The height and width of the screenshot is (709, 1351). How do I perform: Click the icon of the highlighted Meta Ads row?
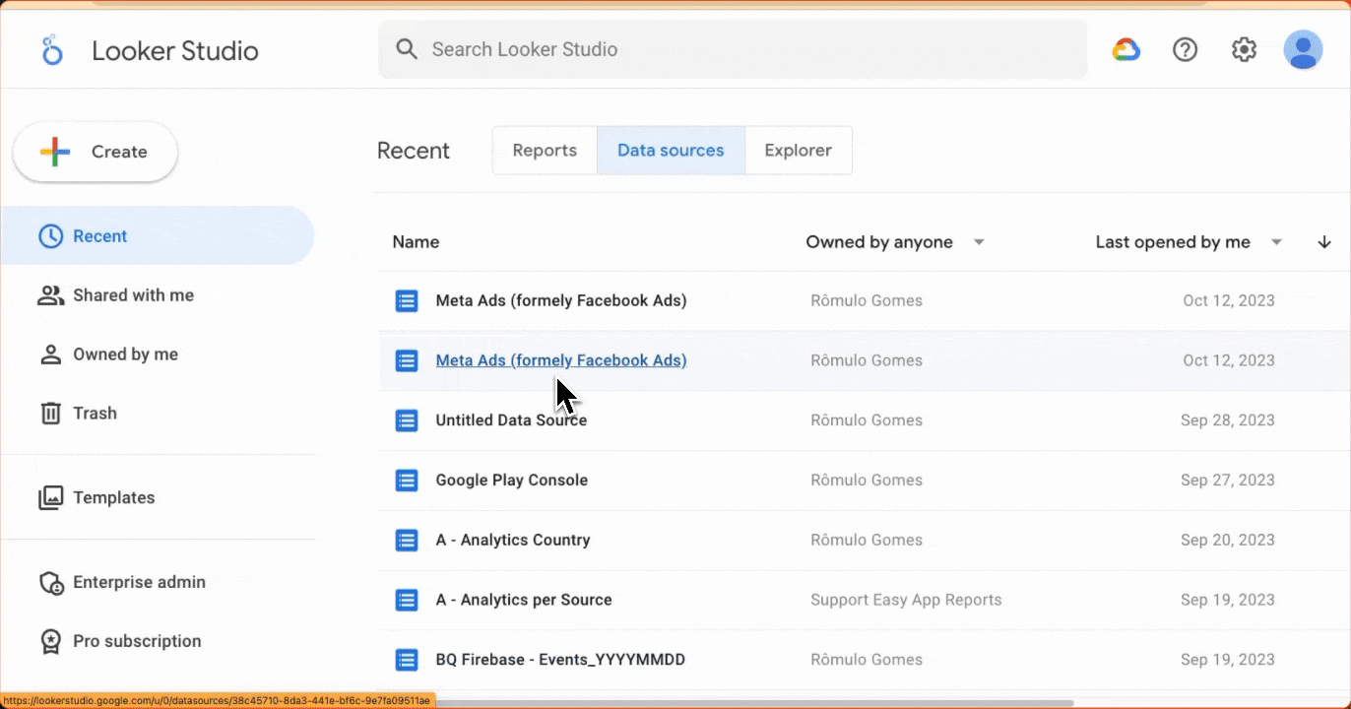coord(407,360)
